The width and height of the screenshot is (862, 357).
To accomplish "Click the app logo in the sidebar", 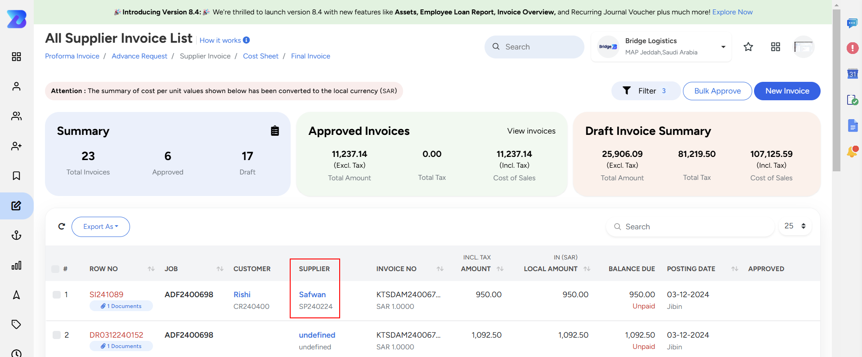I will 17,19.
